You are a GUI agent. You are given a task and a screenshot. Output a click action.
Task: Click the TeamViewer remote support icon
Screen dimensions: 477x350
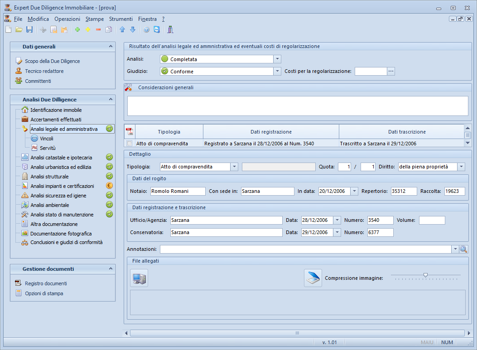tap(157, 30)
